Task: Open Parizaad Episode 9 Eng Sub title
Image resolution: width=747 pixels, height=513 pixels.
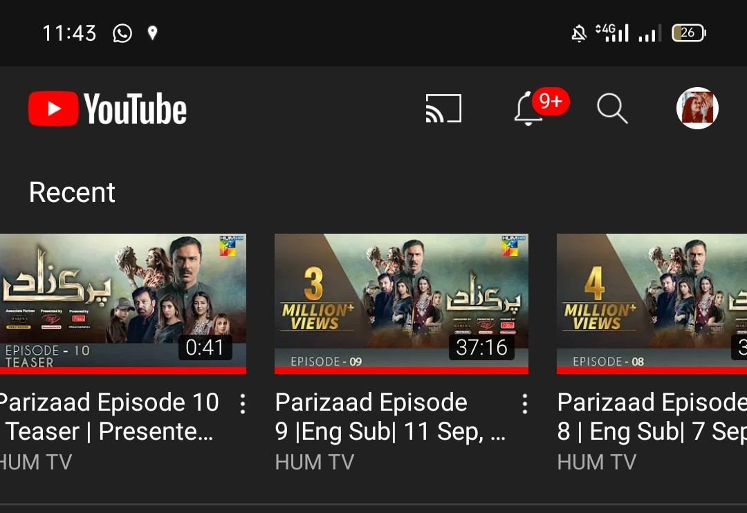Action: pyautogui.click(x=390, y=416)
